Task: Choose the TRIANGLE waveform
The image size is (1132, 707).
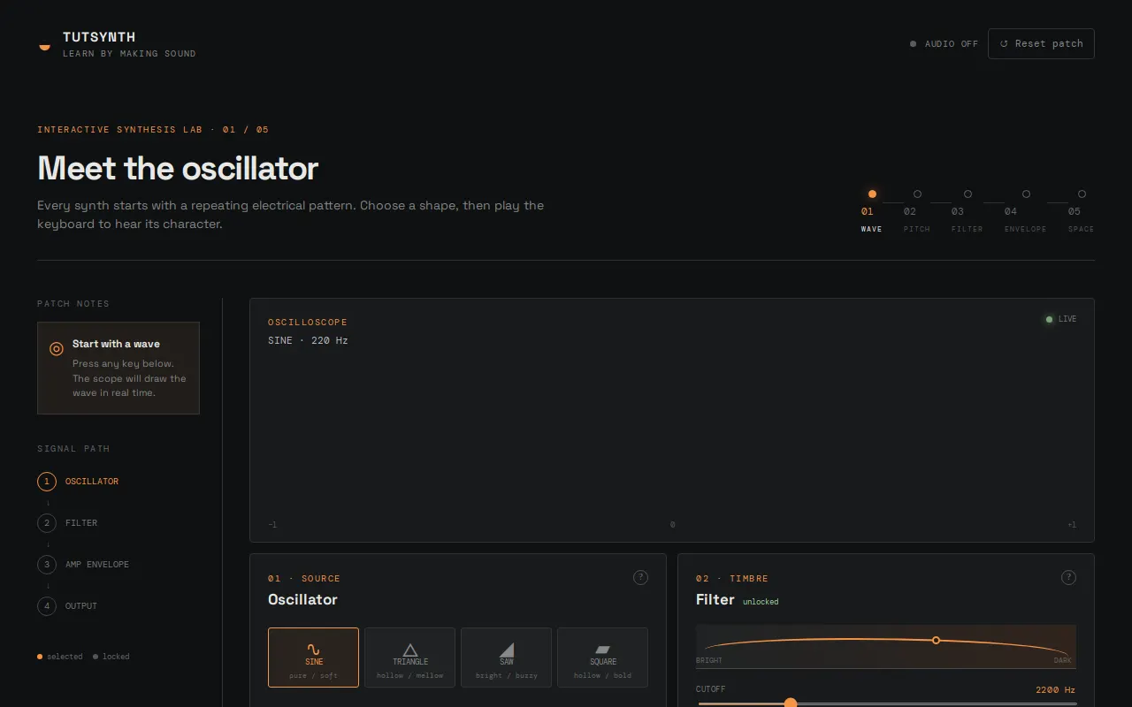Action: tap(410, 658)
